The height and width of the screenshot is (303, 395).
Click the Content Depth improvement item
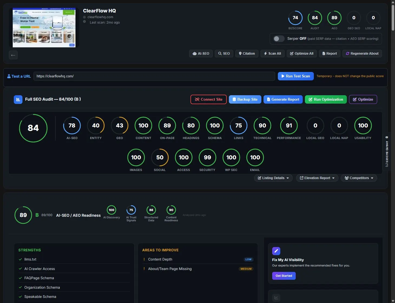[198, 259]
